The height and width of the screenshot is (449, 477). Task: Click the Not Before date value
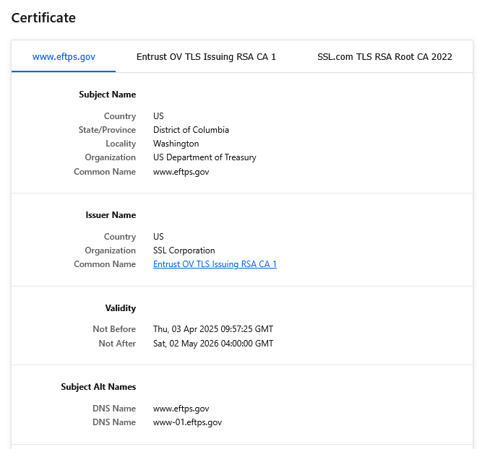click(213, 329)
